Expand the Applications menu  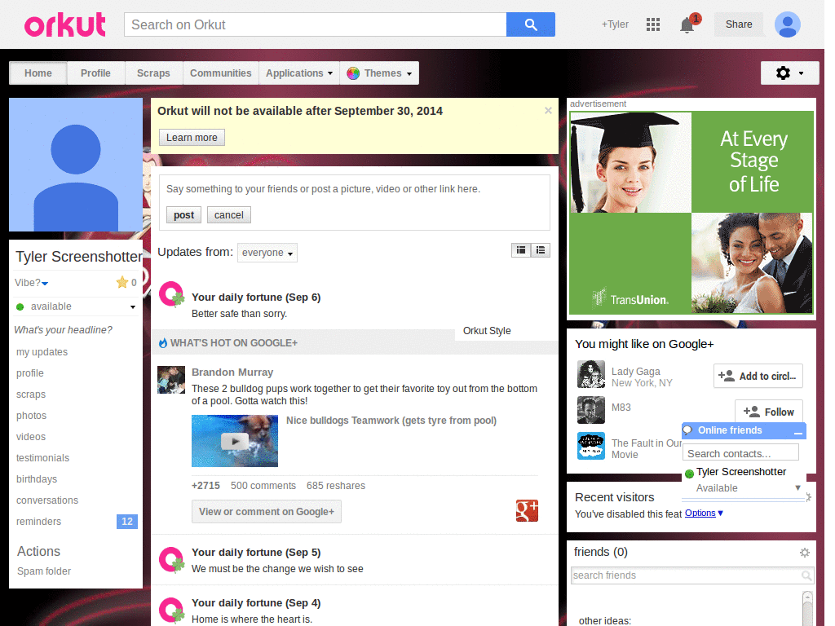tap(298, 73)
